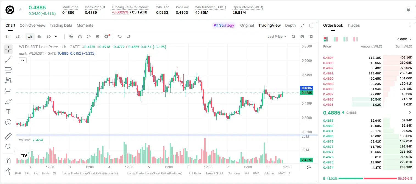Select the Text tool in drawing sidebar
The width and height of the screenshot is (416, 184).
[8, 112]
